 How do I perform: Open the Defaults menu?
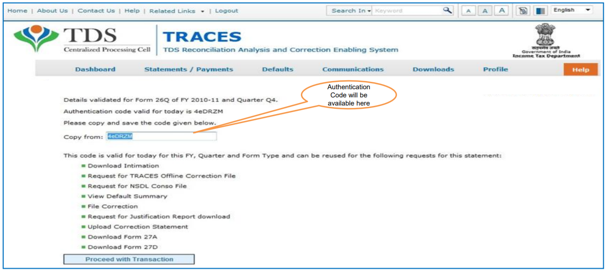tap(278, 70)
